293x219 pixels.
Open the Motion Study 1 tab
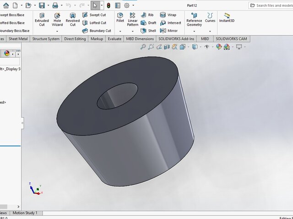[25, 213]
